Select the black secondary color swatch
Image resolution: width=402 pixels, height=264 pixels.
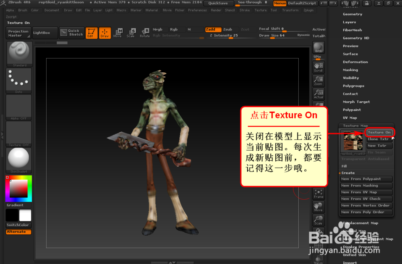click(12, 215)
